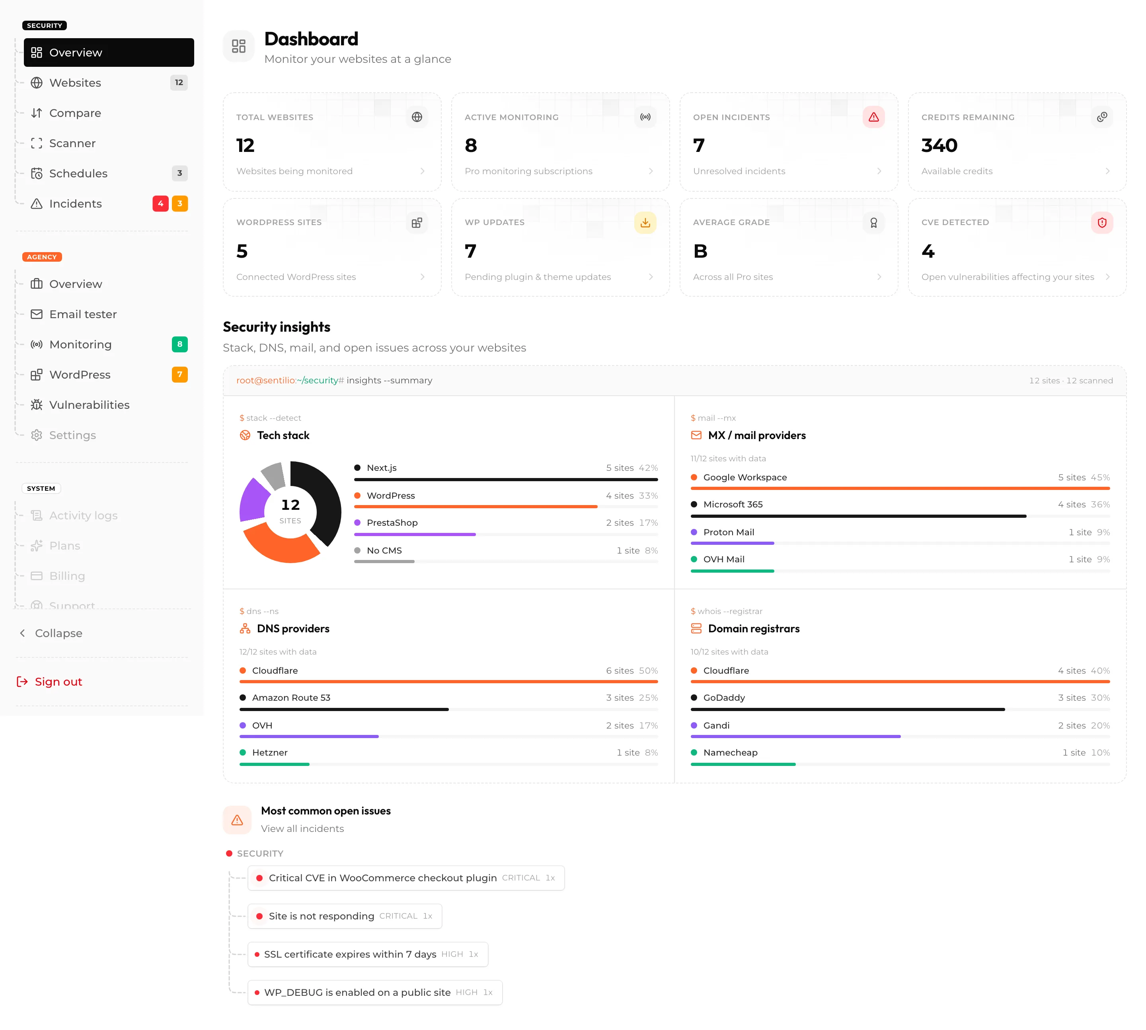Click the PrestaShop tech stack row
This screenshot has height=1030, width=1146.
tap(506, 527)
